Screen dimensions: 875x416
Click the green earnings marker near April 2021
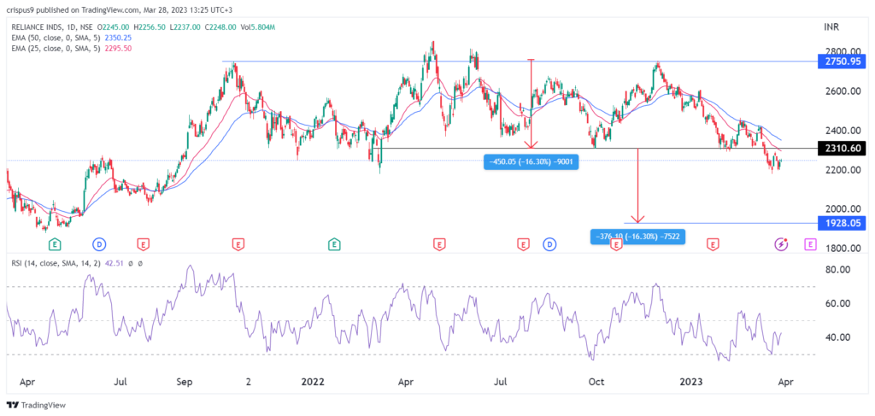55,243
